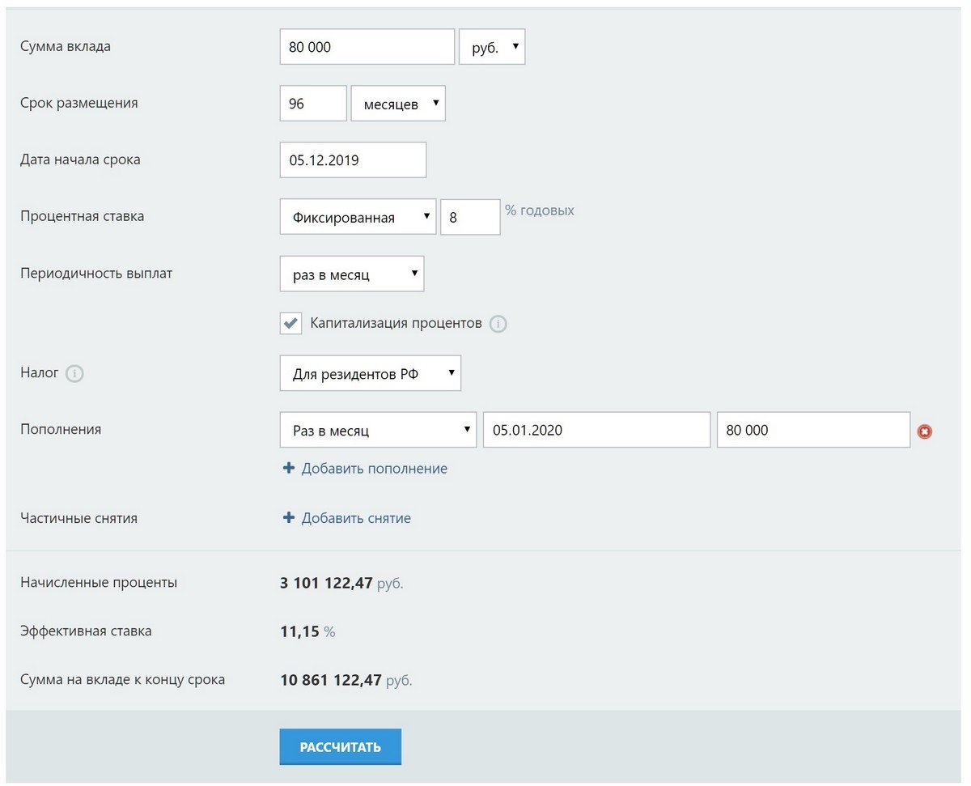Click the Добавить пополнение link text
971x786 pixels.
click(374, 469)
